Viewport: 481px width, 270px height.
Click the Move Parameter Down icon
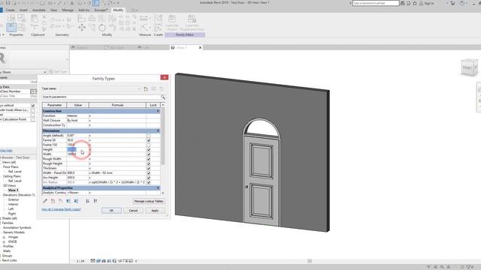click(76, 201)
